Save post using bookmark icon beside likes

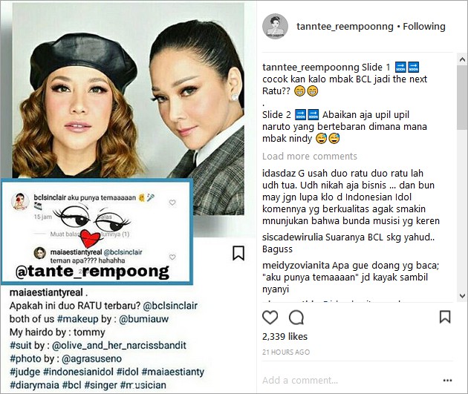click(445, 317)
